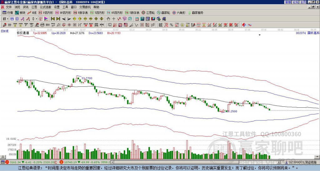Click the black right arrow icon
Viewport: 320px width, 171px height.
(69, 19)
